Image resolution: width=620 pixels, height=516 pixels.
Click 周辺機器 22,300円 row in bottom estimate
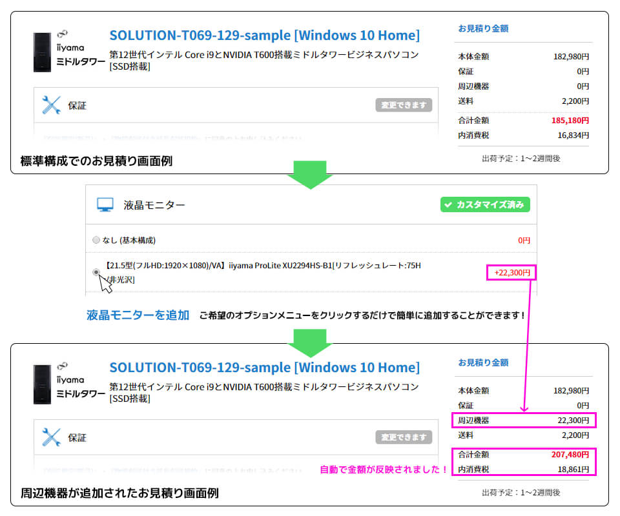[x=524, y=421]
